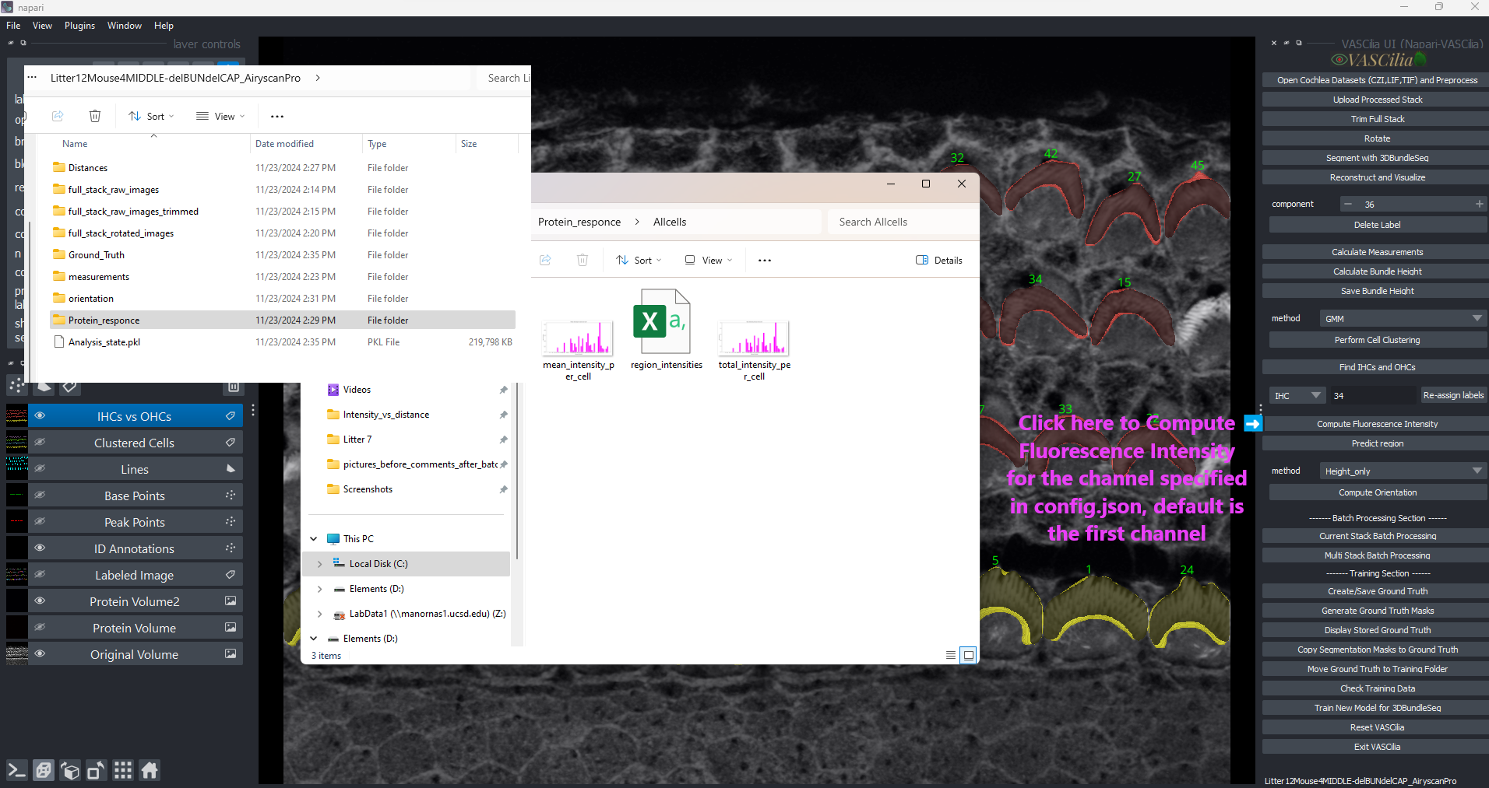1489x788 pixels.
Task: Show the Peak Points layer
Action: pos(40,522)
